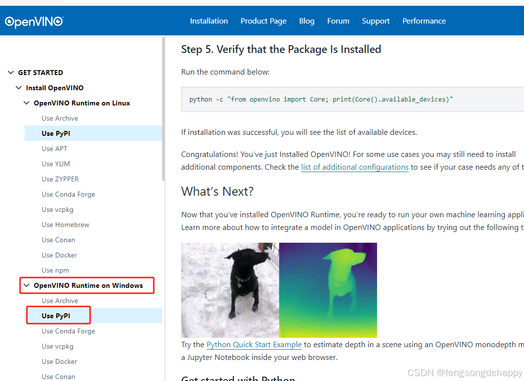
Task: Select Use Archive under Linux runtime
Action: pos(60,118)
